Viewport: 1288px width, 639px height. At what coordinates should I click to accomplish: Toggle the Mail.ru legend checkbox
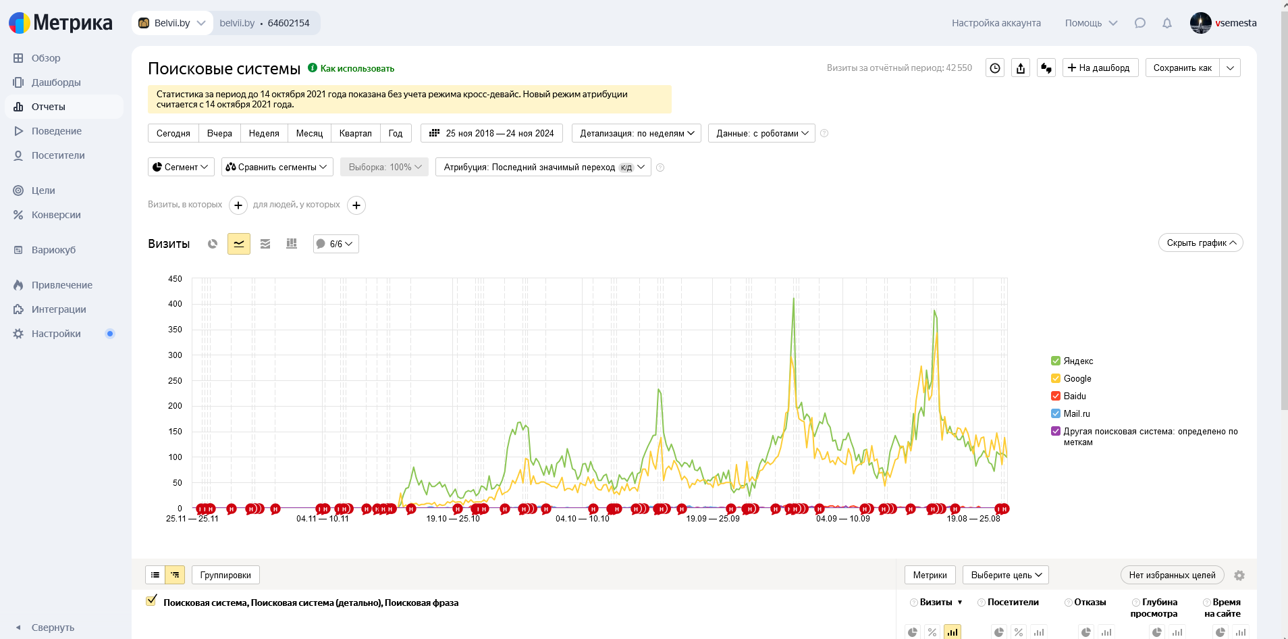(x=1056, y=413)
